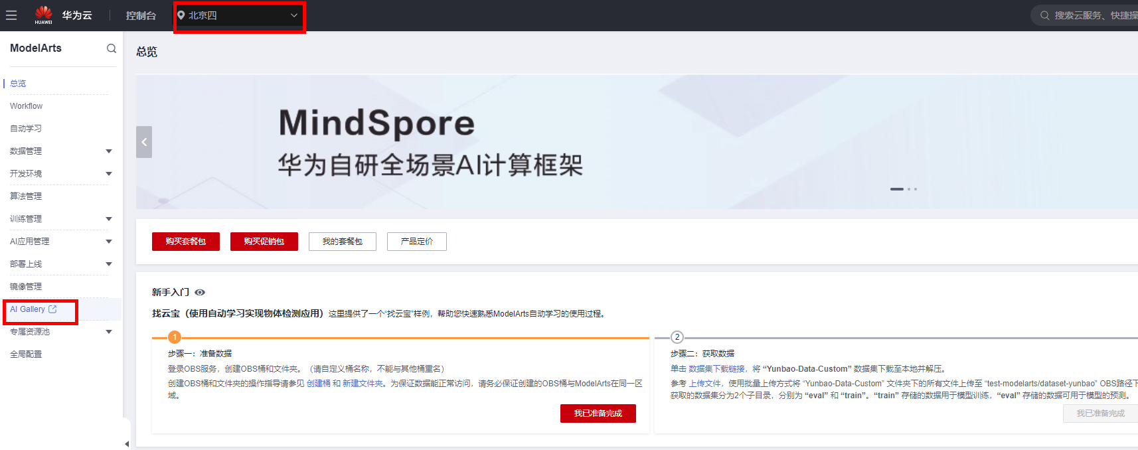Open the 数据集下载链接 link

(x=716, y=369)
